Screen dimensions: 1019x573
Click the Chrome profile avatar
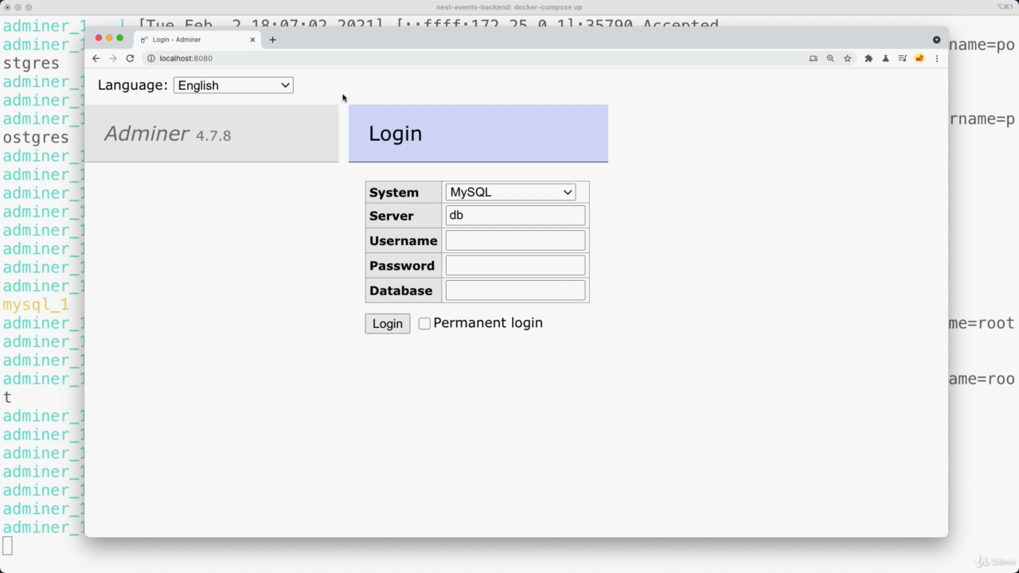[x=919, y=58]
